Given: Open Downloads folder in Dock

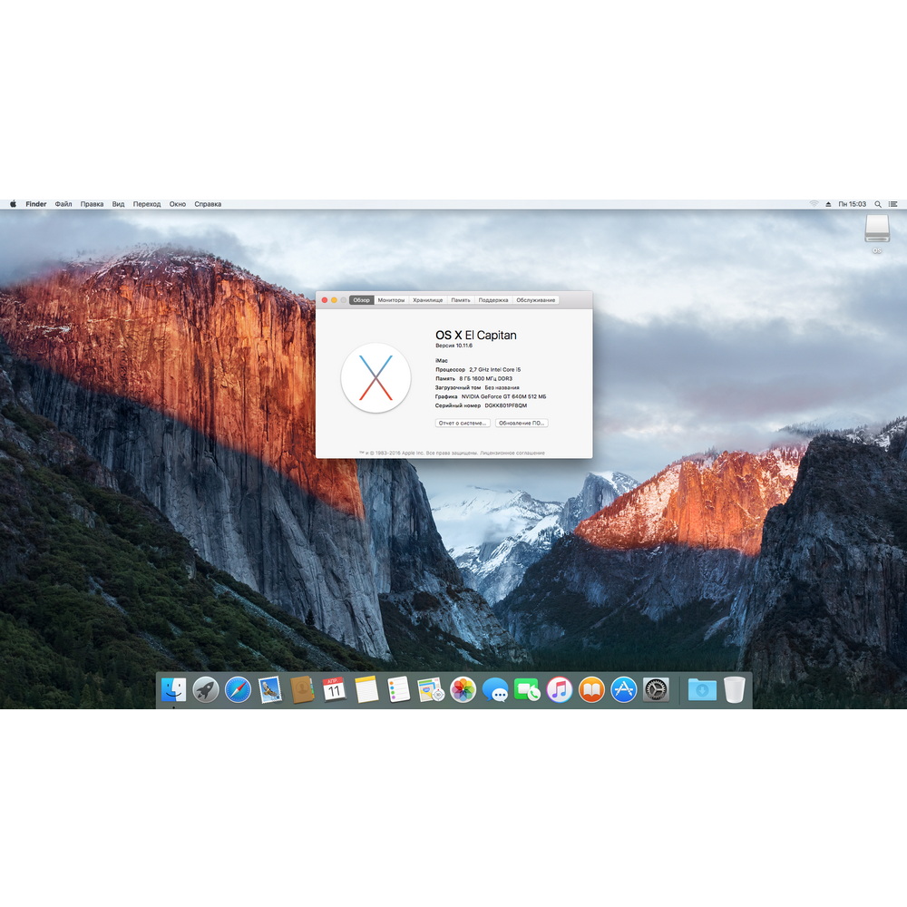Looking at the screenshot, I should (x=702, y=689).
